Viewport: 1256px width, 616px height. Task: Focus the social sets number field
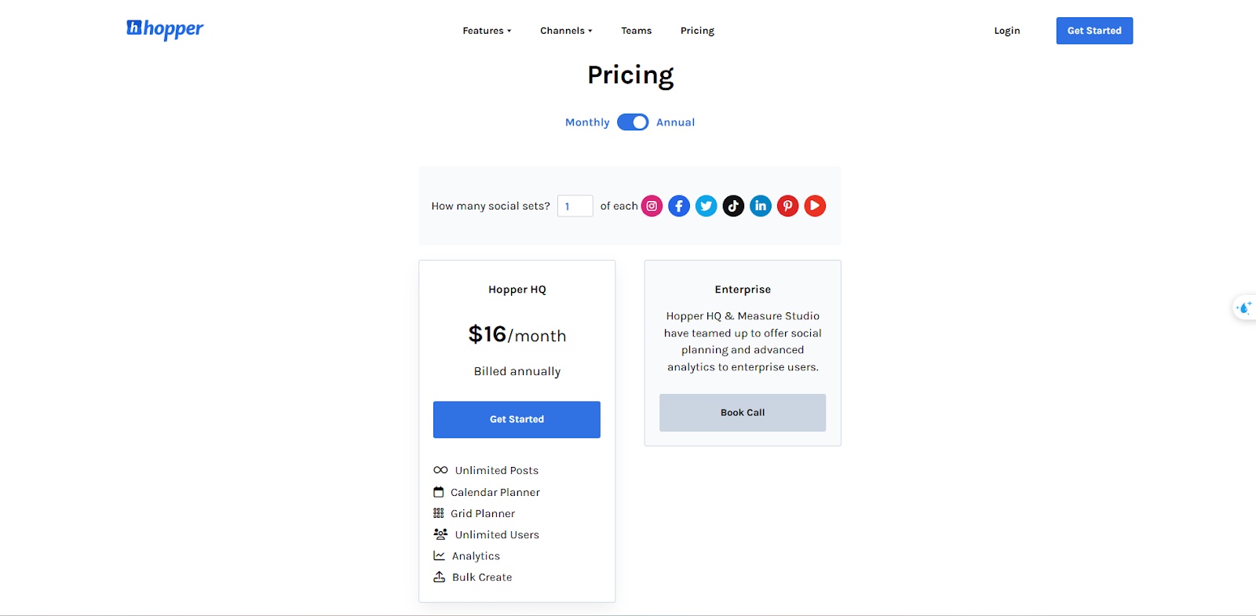(x=575, y=206)
